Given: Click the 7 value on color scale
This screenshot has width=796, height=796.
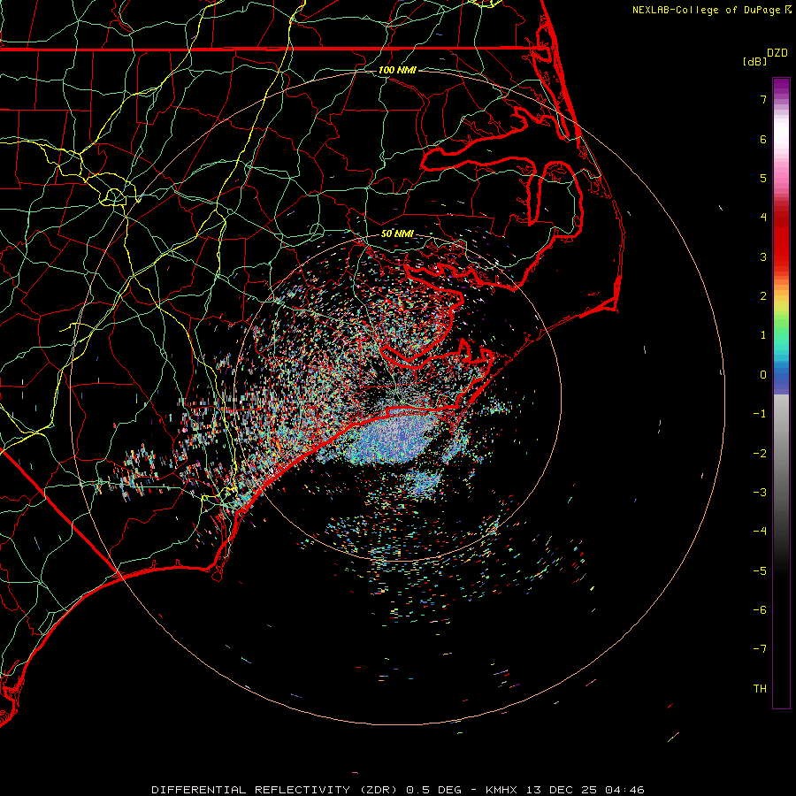Looking at the screenshot, I should click(763, 99).
